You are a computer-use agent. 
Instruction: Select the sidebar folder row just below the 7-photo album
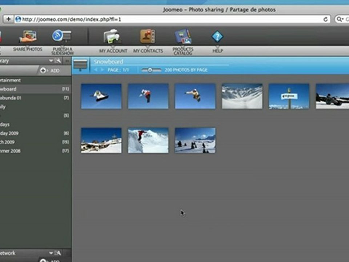tap(36, 107)
